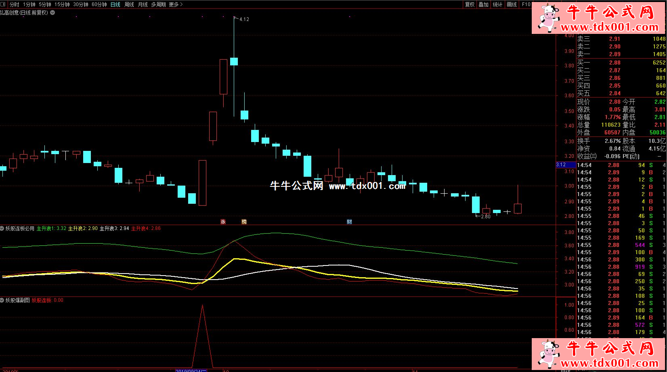667x372 pixels.
Task: Click the 卖二 2.90 ask row
Action: click(x=621, y=46)
